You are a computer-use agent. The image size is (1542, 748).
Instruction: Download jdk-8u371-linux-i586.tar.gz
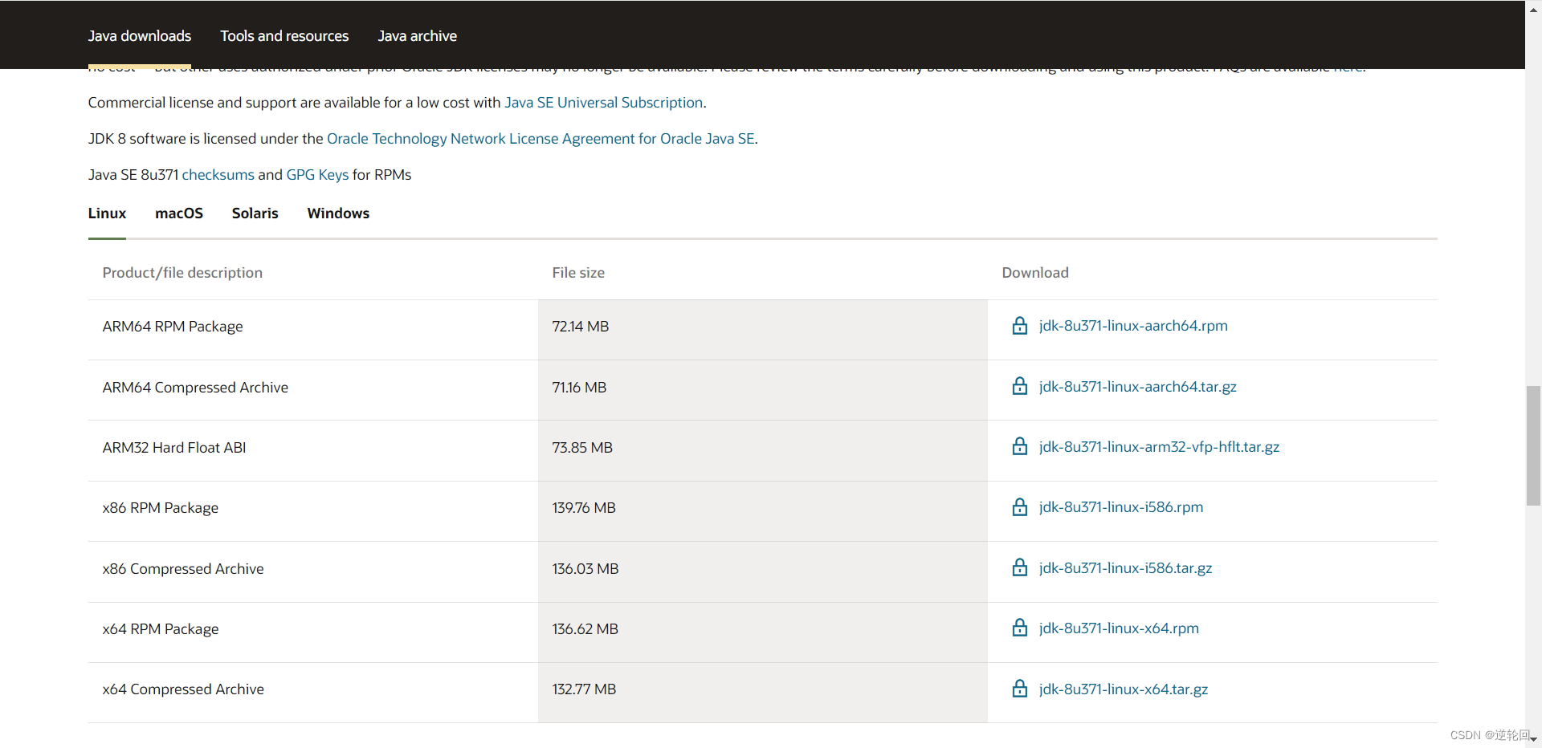click(1125, 568)
